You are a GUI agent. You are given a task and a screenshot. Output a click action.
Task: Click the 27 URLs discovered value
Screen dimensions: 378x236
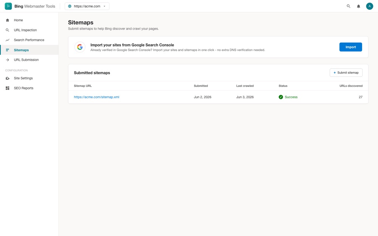point(360,97)
